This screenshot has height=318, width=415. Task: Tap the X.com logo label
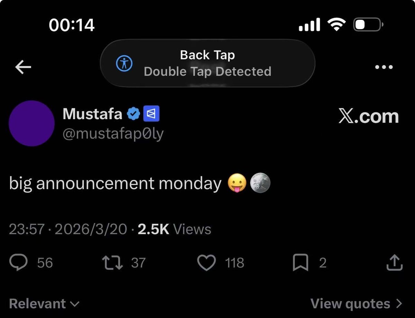(368, 116)
